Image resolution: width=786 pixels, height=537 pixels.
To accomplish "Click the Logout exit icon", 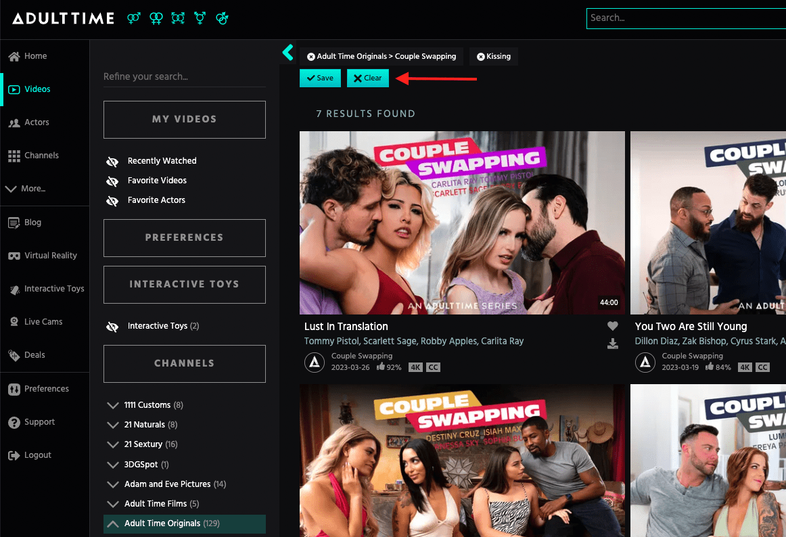I will coord(14,455).
